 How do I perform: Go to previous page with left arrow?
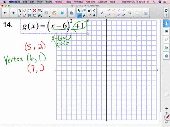(x=5, y=13)
